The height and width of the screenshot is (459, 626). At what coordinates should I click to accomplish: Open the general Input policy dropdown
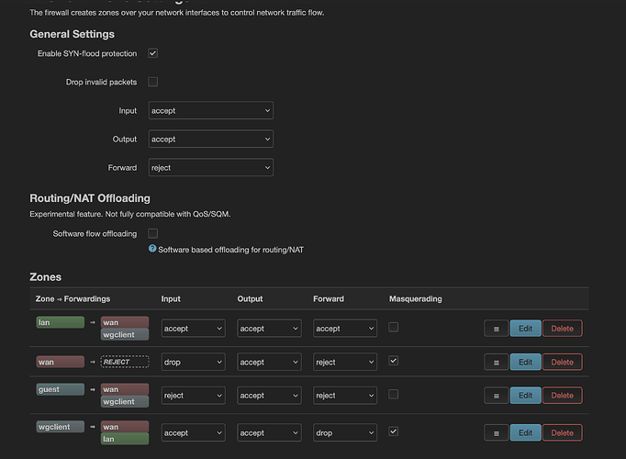[211, 110]
